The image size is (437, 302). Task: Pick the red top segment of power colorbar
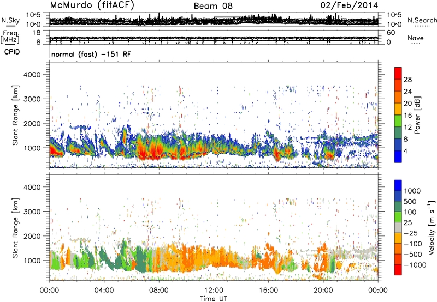[x=398, y=73]
